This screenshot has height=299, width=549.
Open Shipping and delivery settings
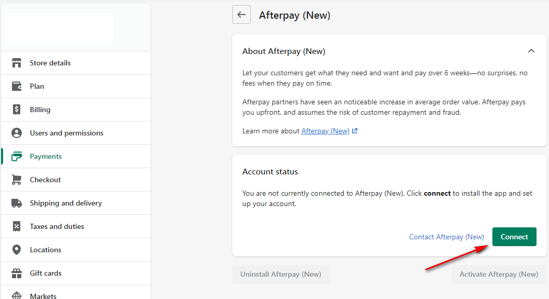click(x=76, y=203)
